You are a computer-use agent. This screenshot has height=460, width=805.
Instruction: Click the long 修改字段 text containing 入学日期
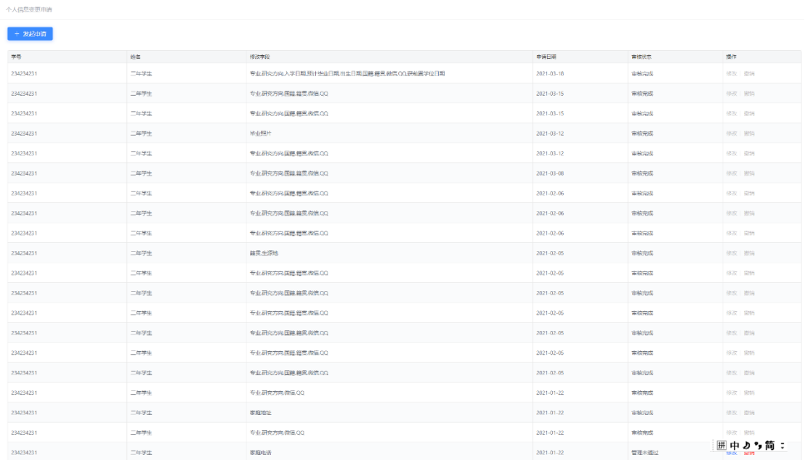[x=347, y=74]
